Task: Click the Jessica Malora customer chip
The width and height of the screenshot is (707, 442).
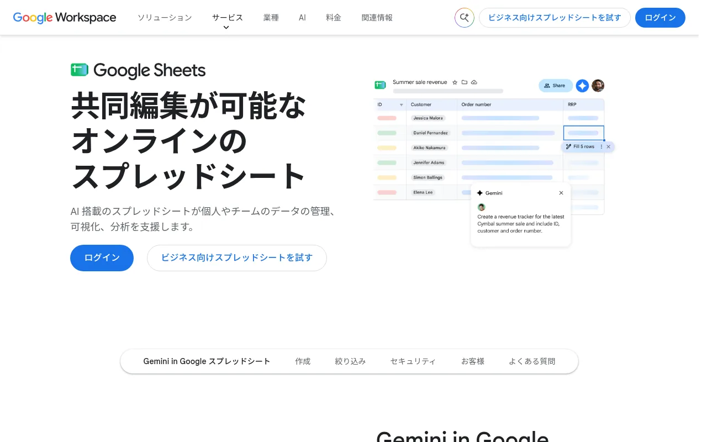Action: pyautogui.click(x=429, y=118)
